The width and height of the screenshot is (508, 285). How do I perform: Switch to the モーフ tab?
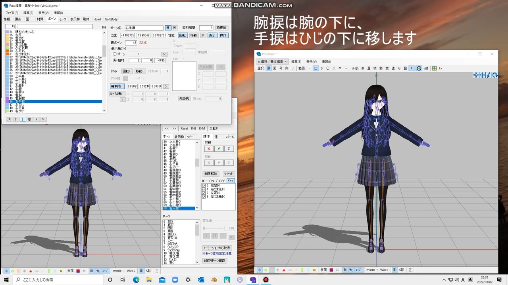[63, 19]
